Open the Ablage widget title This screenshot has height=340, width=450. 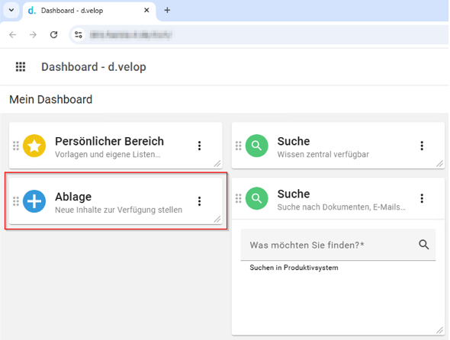(x=73, y=197)
